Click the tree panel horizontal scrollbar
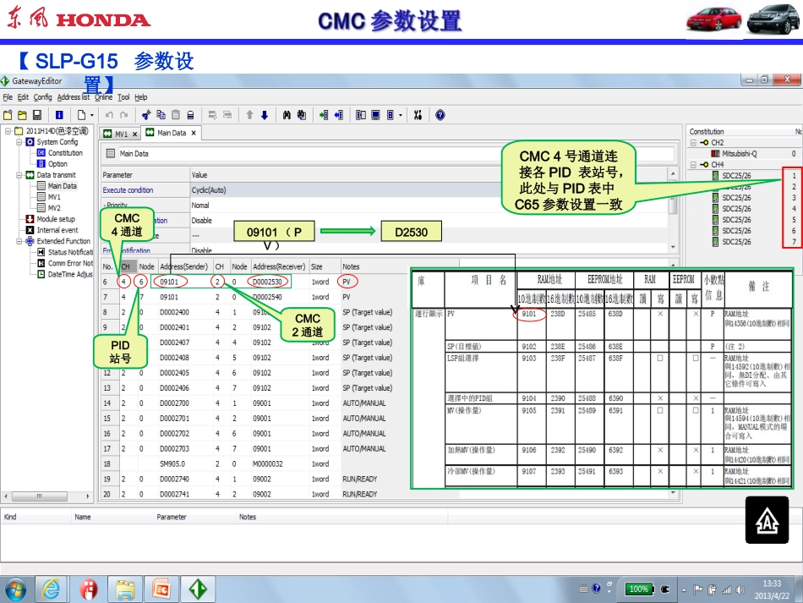803x603 pixels. [x=40, y=496]
